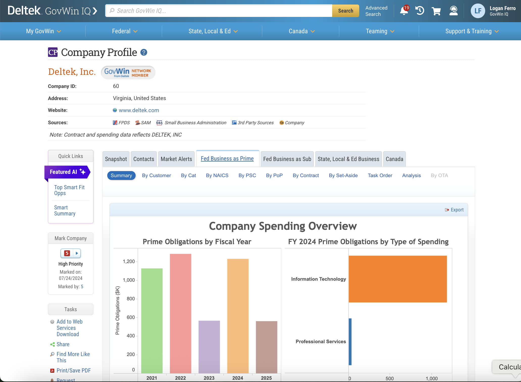This screenshot has height=382, width=521.
Task: Open the shopping cart icon
Action: click(436, 11)
